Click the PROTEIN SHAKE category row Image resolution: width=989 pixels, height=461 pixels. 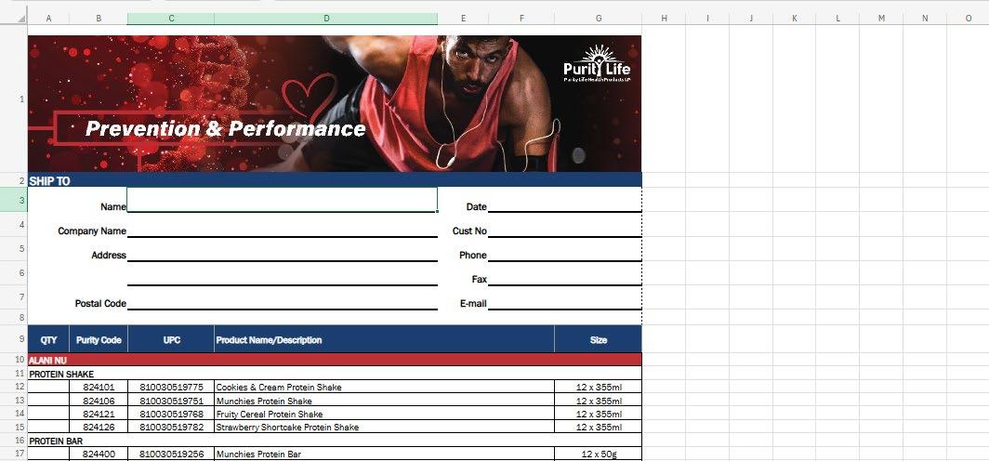point(335,374)
